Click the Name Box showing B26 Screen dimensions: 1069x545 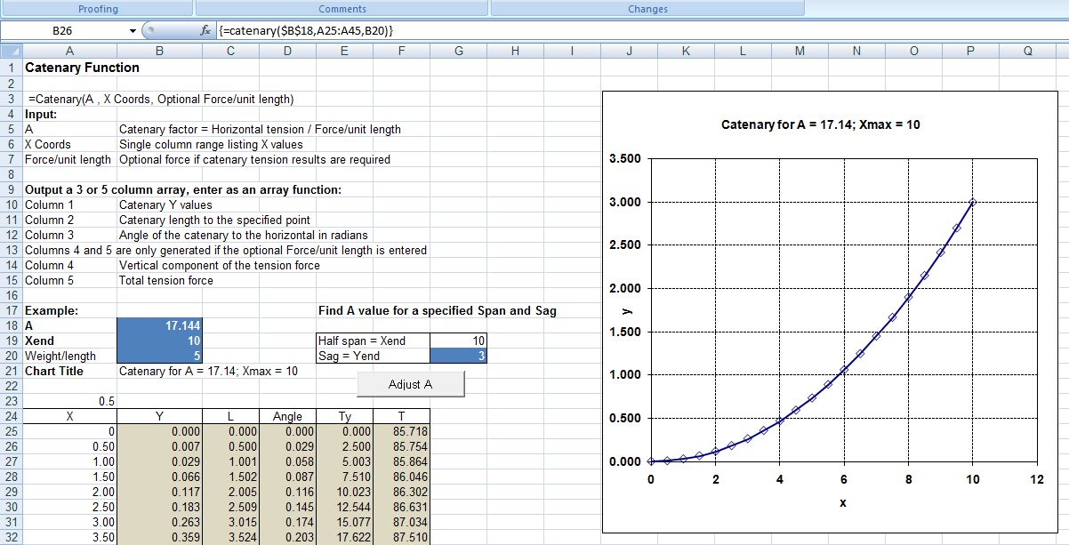pos(62,30)
